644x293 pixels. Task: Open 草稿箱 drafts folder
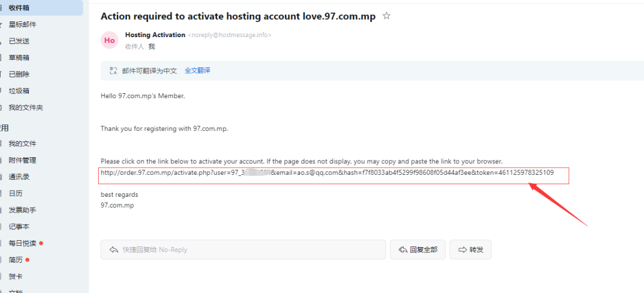(19, 58)
